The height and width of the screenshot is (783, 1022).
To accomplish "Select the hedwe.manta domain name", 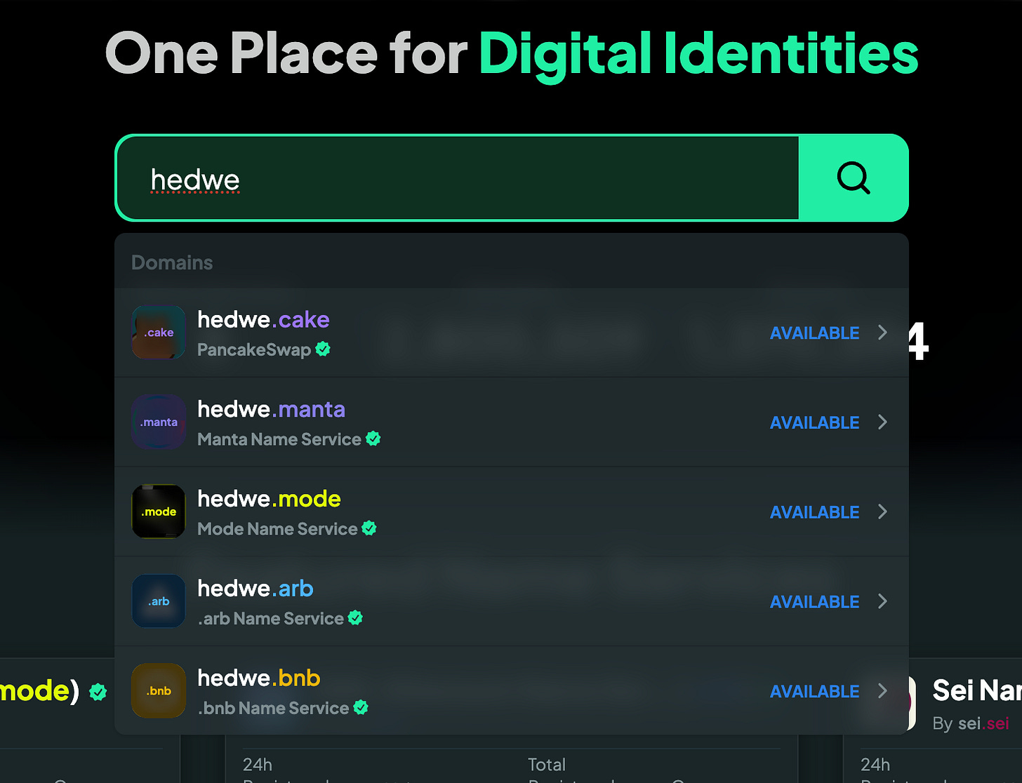I will click(271, 410).
